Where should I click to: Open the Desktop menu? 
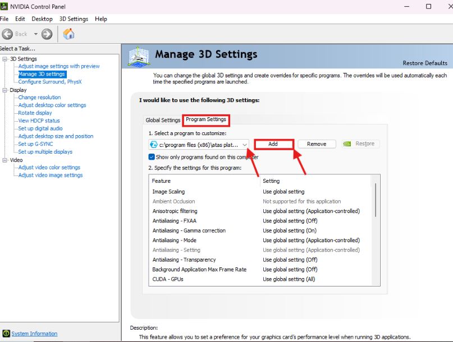[42, 19]
